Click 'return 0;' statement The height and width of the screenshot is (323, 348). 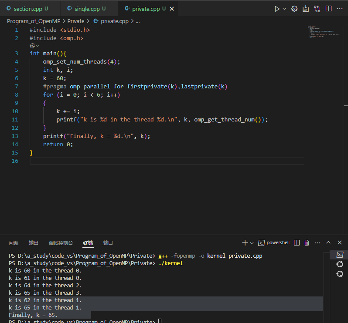coord(58,145)
